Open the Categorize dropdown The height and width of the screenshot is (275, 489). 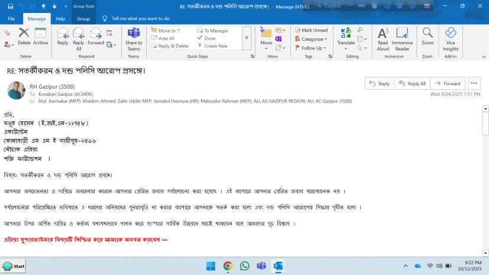coord(311,39)
